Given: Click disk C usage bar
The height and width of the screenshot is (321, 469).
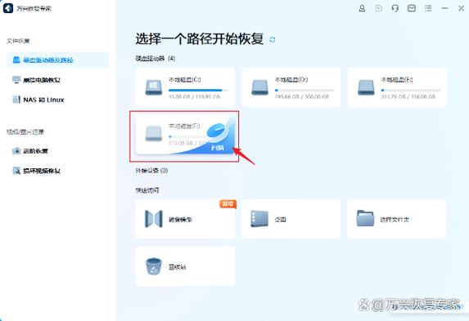Looking at the screenshot, I should pyautogui.click(x=198, y=90).
